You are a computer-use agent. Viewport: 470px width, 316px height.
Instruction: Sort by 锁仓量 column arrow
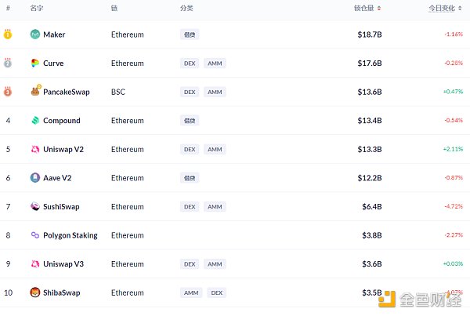(x=379, y=8)
